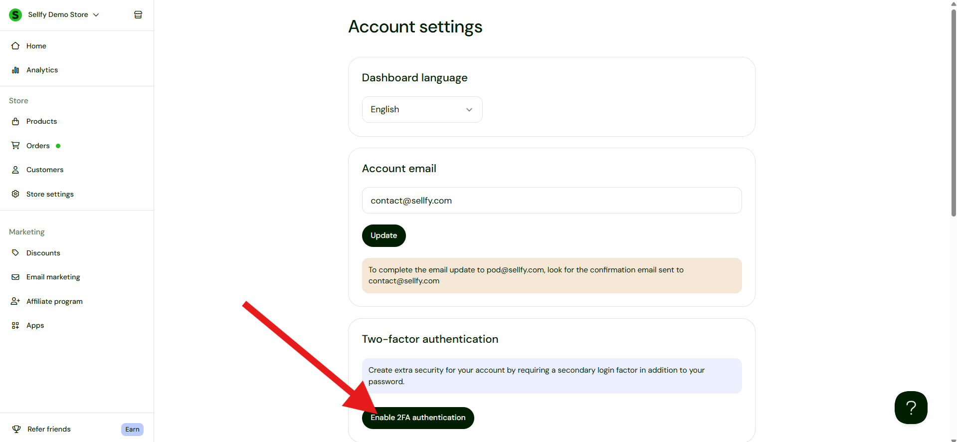Viewport: 957px width, 442px height.
Task: Open the help question mark button
Action: coord(911,408)
